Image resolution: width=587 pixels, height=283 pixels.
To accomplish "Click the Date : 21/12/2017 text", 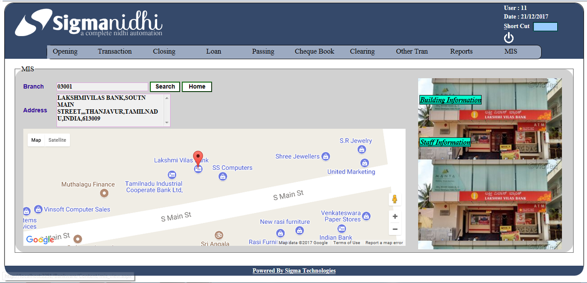I will 526,17.
